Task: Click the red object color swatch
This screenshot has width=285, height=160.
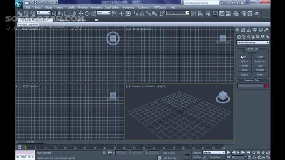Action: [266, 86]
